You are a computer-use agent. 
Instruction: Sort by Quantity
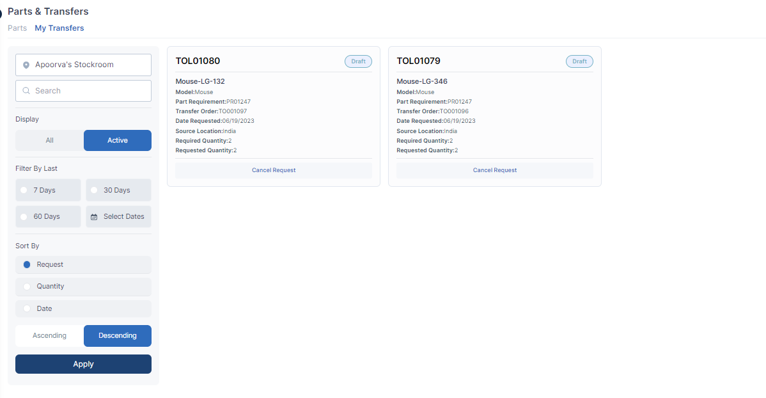(x=84, y=287)
